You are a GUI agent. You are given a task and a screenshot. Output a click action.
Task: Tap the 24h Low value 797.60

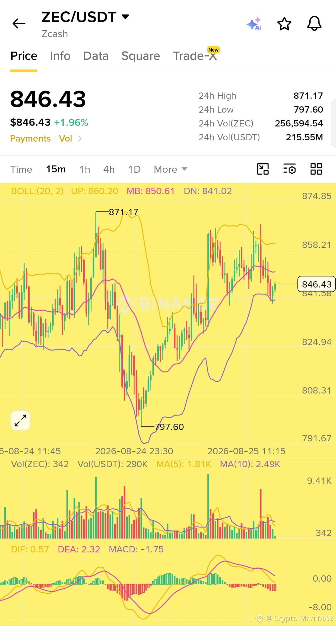pos(308,109)
